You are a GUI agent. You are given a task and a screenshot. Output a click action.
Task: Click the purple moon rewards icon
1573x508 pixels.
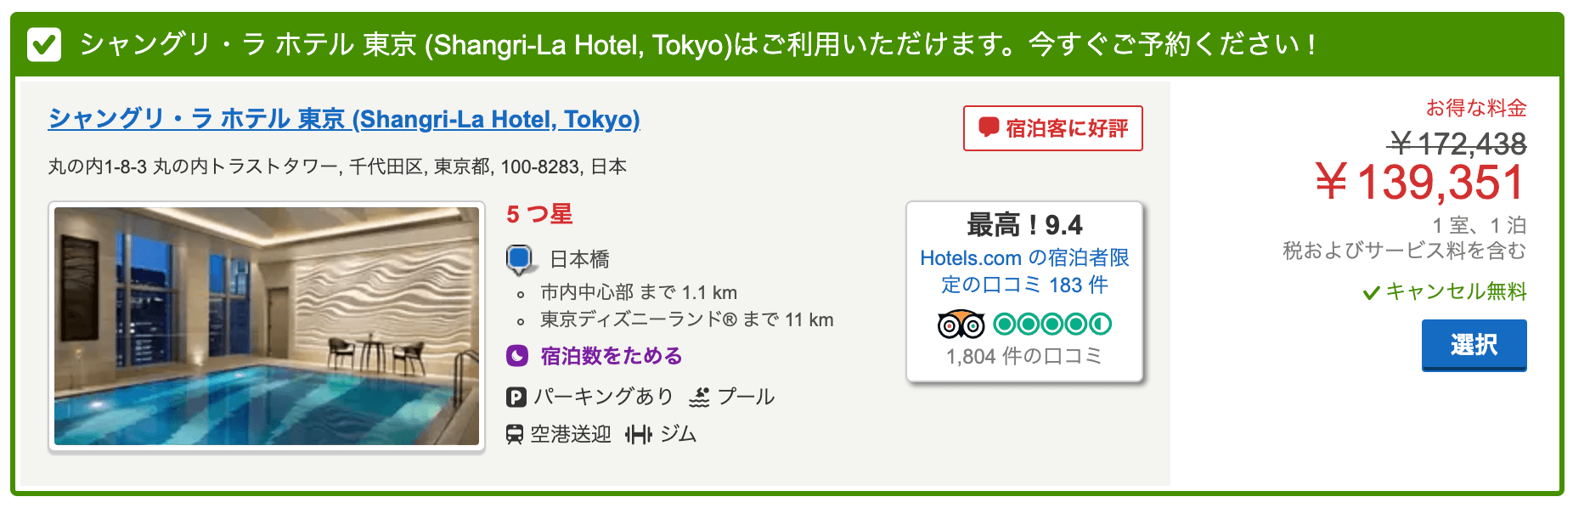pyautogui.click(x=517, y=355)
